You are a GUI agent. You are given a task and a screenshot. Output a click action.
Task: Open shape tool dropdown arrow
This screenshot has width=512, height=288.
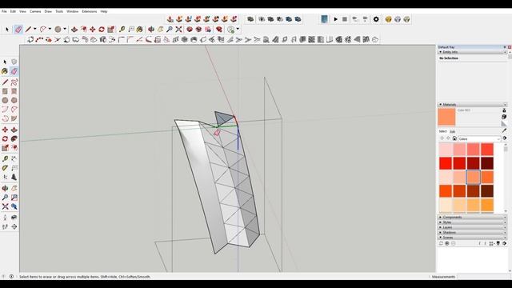pyautogui.click(x=65, y=29)
